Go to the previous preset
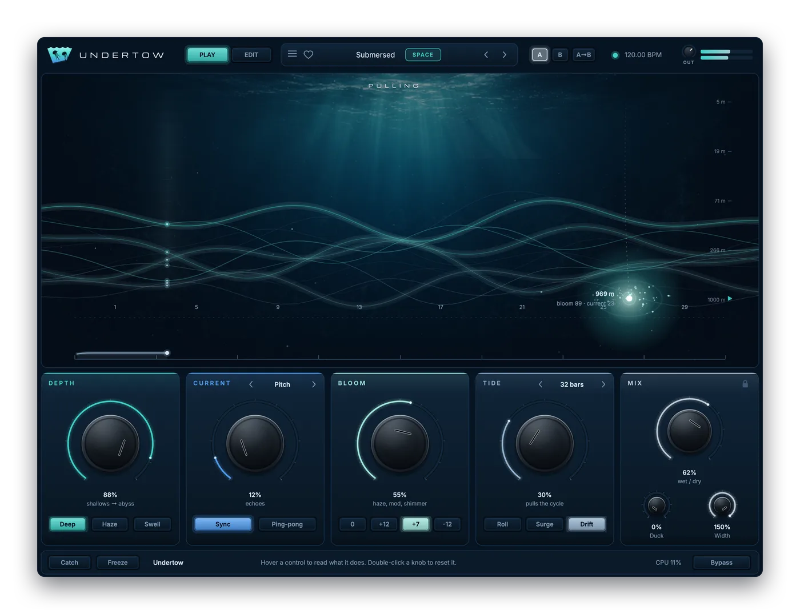800x614 pixels. (x=486, y=55)
